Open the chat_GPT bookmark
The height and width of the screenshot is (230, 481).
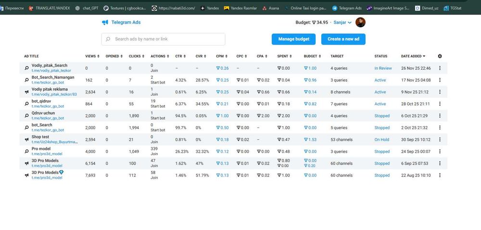coord(87,8)
